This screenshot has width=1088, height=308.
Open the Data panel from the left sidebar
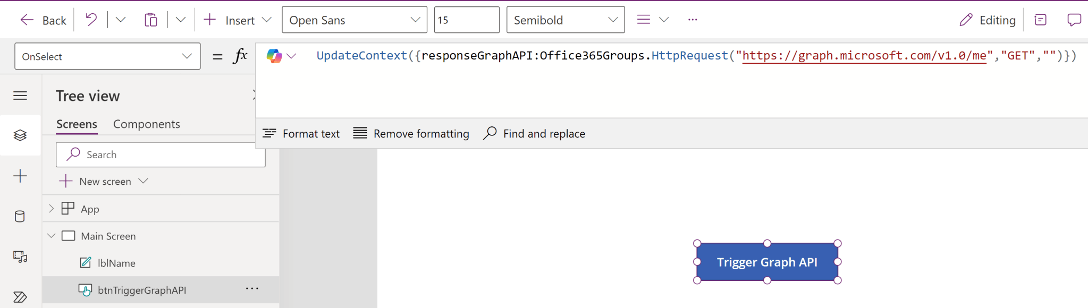point(20,217)
